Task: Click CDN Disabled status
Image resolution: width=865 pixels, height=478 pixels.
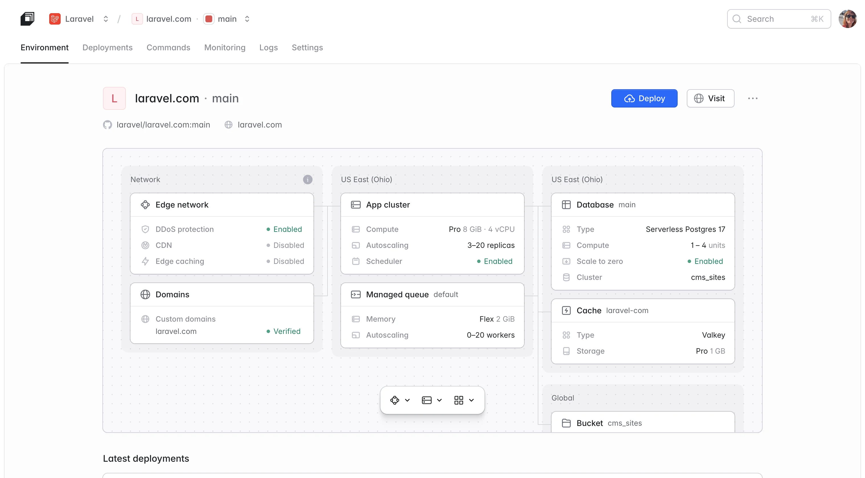Action: coord(285,245)
